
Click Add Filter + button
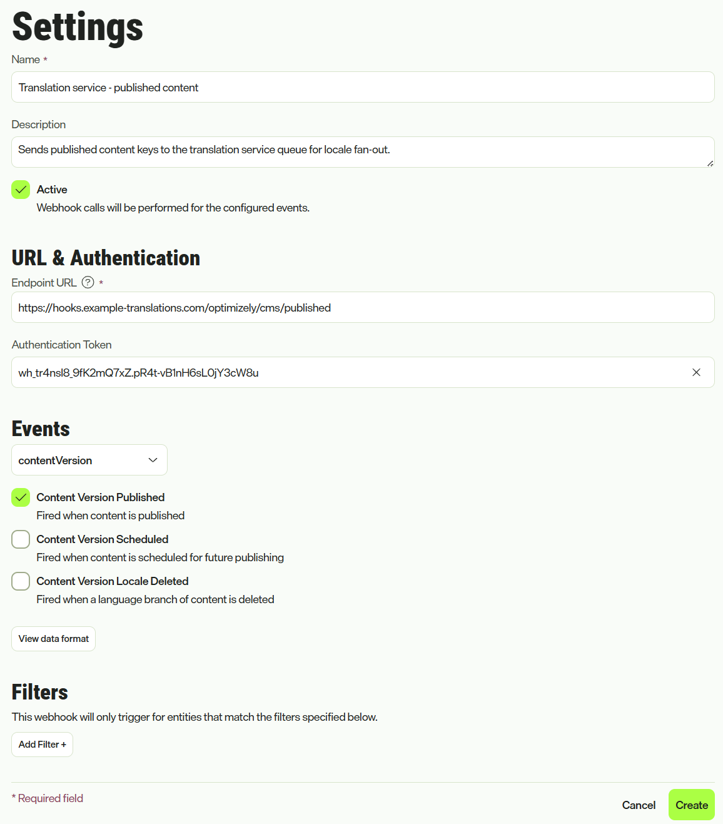tap(43, 745)
